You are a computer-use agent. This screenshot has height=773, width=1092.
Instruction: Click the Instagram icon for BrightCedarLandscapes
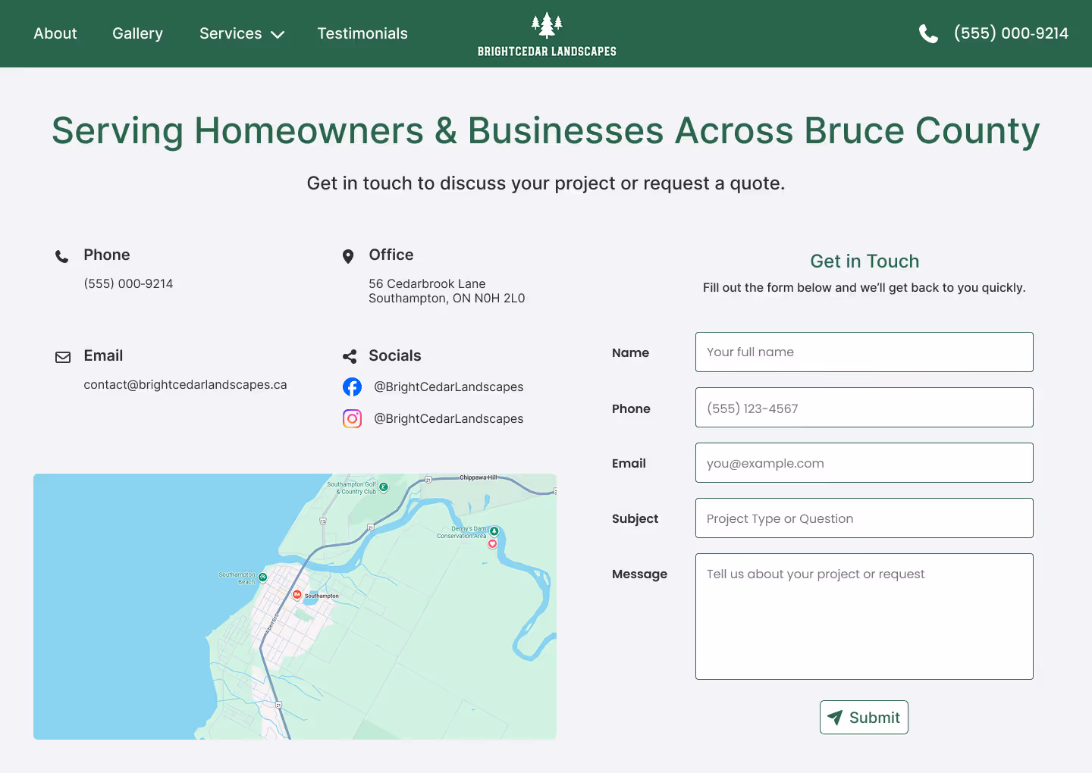(352, 418)
